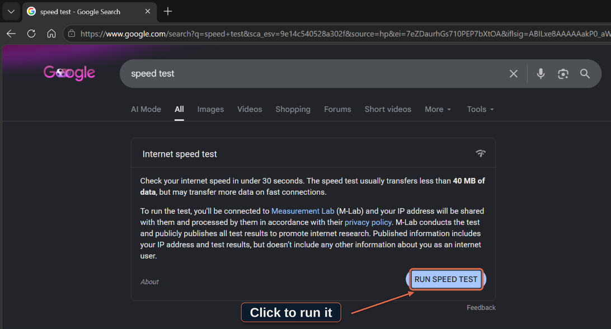611x329 pixels.
Task: Open the Measurement Lab link
Action: point(303,211)
